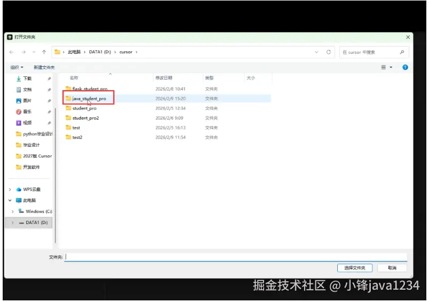Open view options dropdown arrow
Image resolution: width=429 pixels, height=302 pixels.
391,67
